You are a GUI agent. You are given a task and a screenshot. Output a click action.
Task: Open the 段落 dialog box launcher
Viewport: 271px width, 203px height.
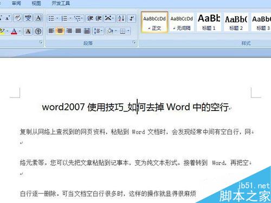(x=134, y=42)
